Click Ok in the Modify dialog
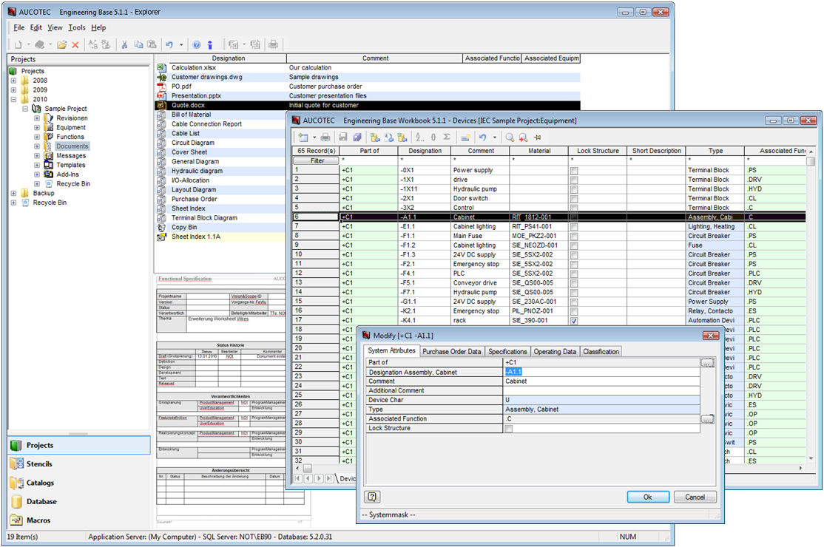824x547 pixels. click(x=648, y=497)
